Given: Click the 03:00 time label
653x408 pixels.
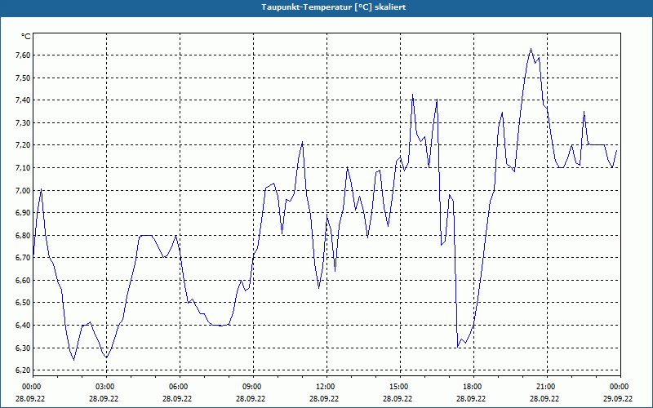Looking at the screenshot, I should (x=106, y=387).
